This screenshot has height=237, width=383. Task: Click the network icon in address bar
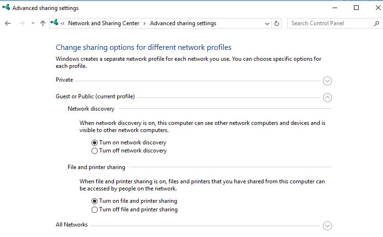click(55, 23)
